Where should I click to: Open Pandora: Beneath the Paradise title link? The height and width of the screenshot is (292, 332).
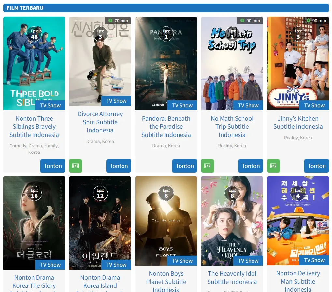point(166,127)
